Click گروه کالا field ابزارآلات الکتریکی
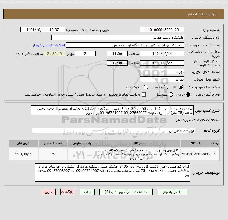Viewport: 228px width, 220px height. point(113,131)
